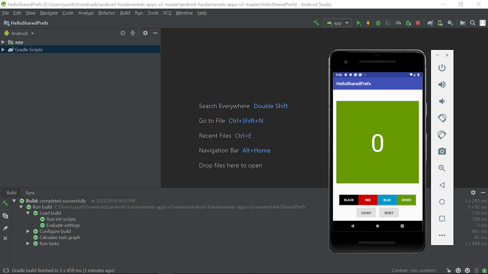This screenshot has width=488, height=274.
Task: Take a screenshot using emulator camera icon
Action: [x=442, y=151]
